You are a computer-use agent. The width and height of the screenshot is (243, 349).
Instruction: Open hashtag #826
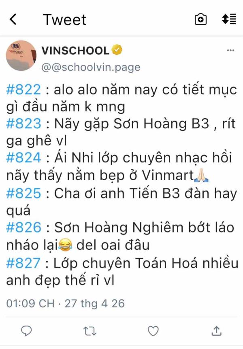tap(23, 227)
